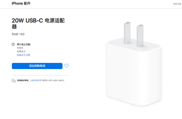Click the delivery box icon
Viewport: 182px width, 119px height.
point(13,44)
